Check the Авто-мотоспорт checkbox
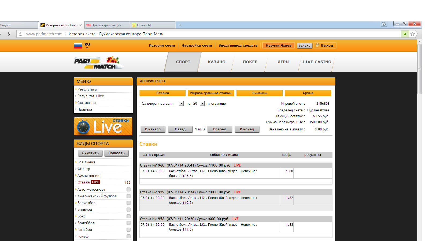 128,190
